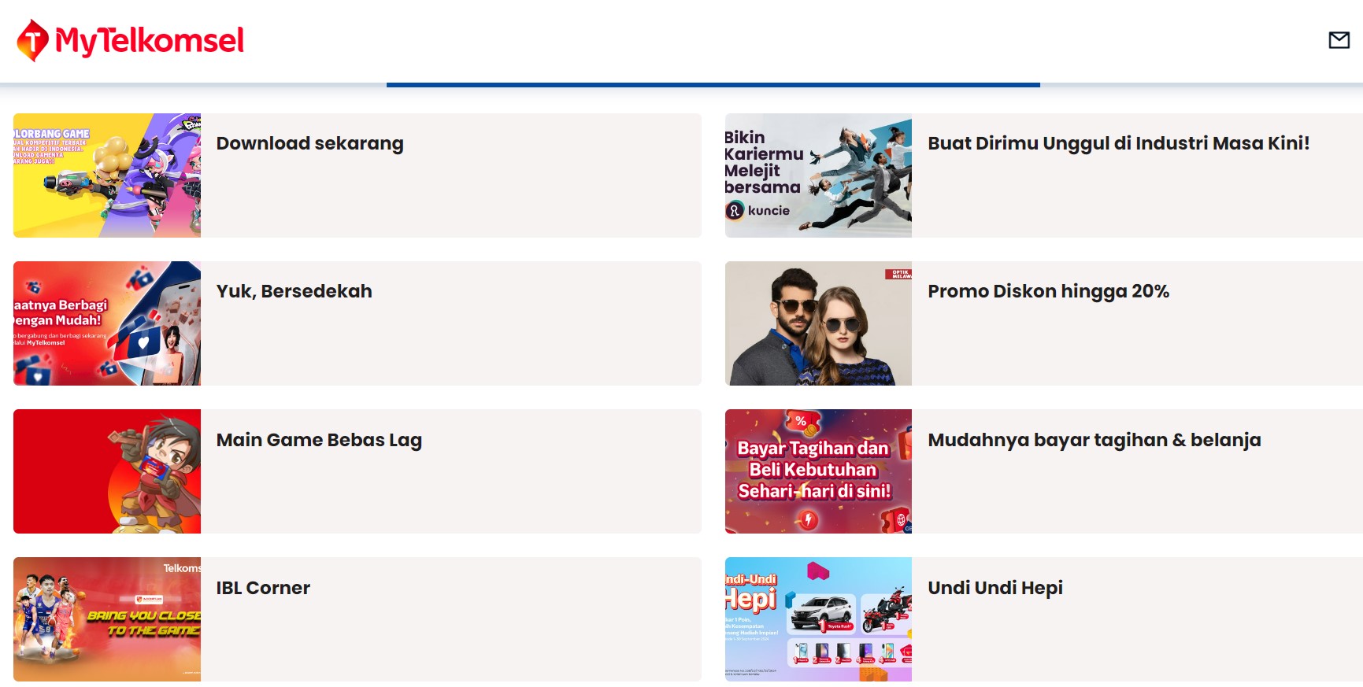This screenshot has width=1363, height=687.
Task: Select the "Download sekarang" title
Action: point(309,143)
